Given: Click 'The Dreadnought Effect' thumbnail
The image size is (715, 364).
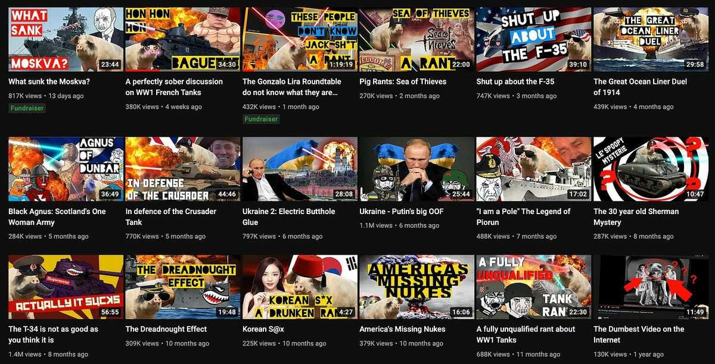Looking at the screenshot, I should tap(182, 287).
